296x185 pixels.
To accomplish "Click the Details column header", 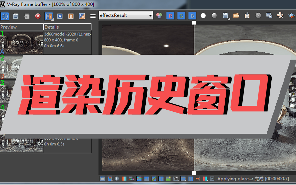I will [67, 27].
